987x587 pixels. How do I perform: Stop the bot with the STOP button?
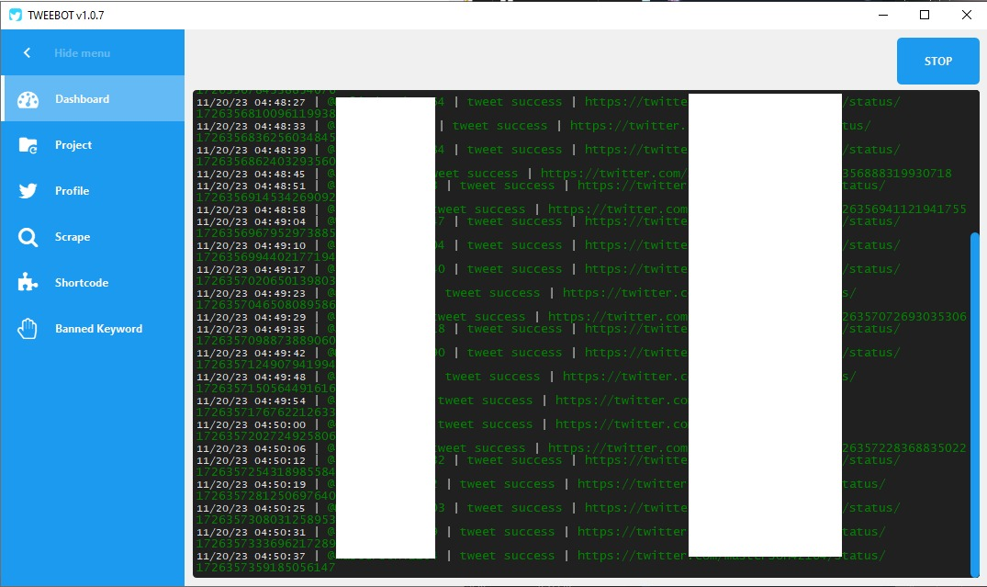(x=938, y=62)
